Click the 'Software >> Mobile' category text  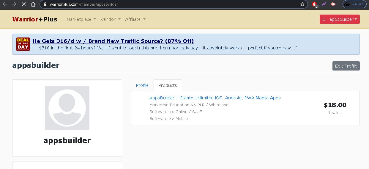point(168,119)
